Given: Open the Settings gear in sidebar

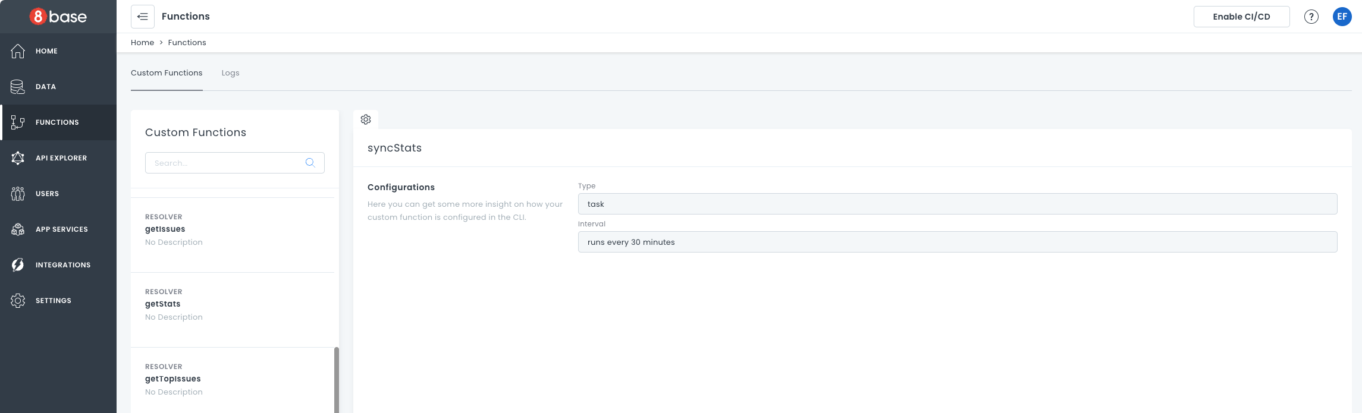Looking at the screenshot, I should click(18, 301).
